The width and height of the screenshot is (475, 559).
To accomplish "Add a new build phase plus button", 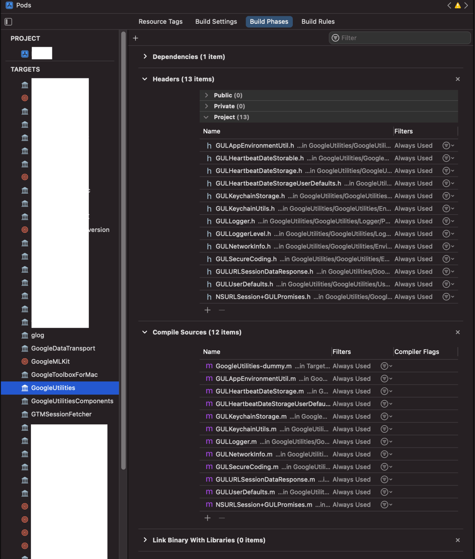I will pyautogui.click(x=135, y=38).
